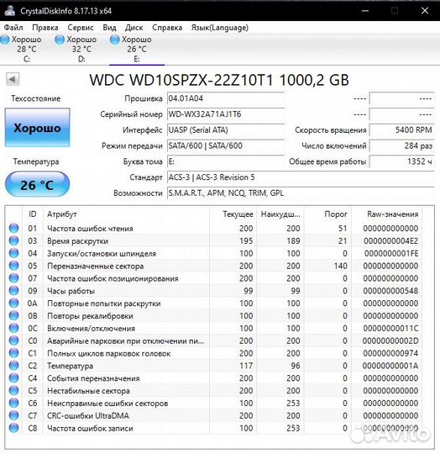Click the blue status orb for disk D:
440x454 pixels.
coord(60,40)
